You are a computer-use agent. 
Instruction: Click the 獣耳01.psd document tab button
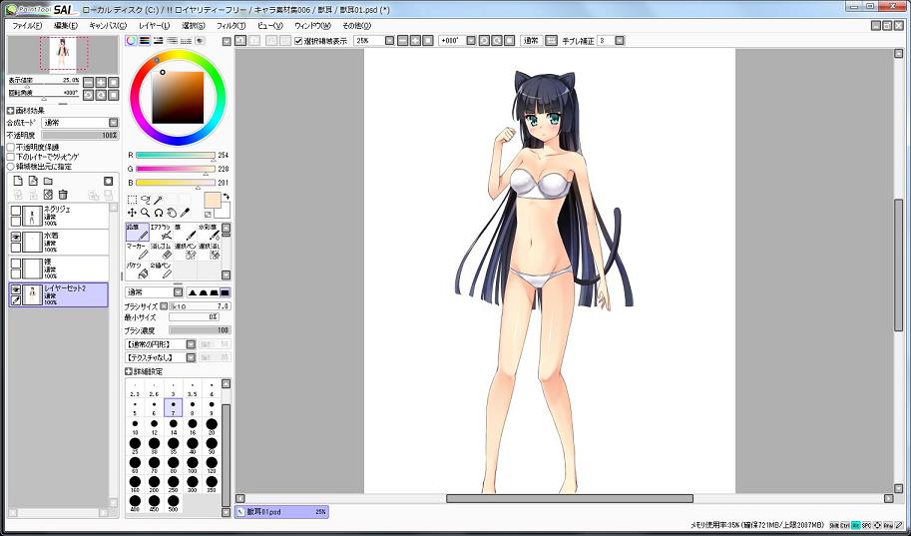coord(281,511)
